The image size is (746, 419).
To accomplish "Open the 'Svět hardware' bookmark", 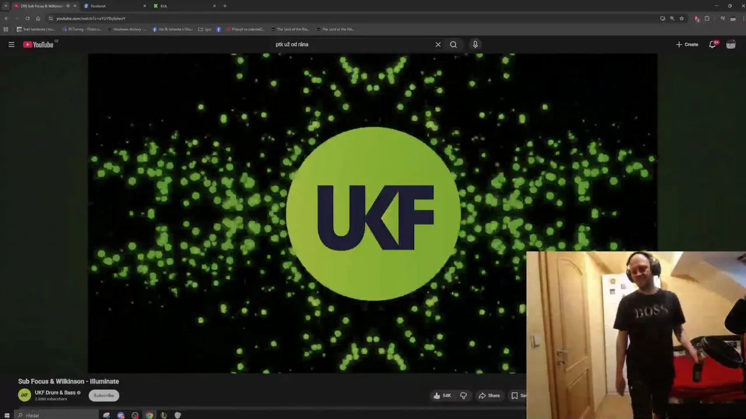I will tap(36, 29).
